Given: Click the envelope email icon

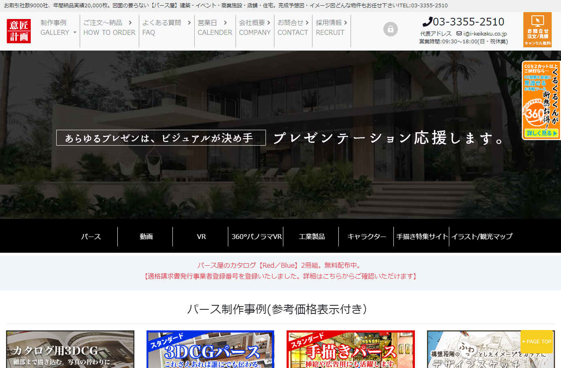Looking at the screenshot, I should (x=459, y=34).
